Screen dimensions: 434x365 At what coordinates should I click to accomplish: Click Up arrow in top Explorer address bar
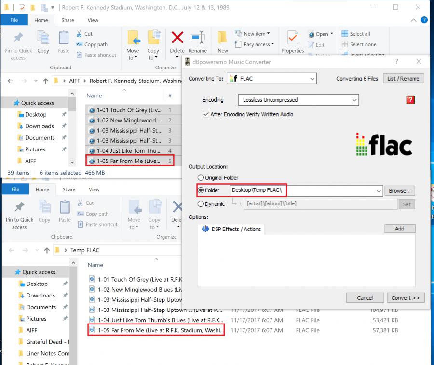46,81
